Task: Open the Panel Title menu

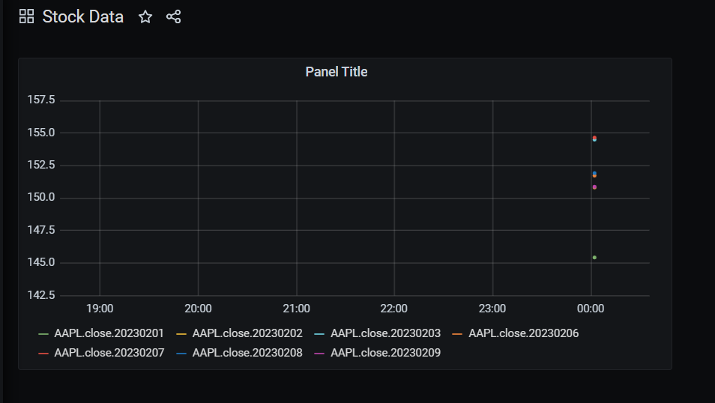Action: (x=336, y=72)
